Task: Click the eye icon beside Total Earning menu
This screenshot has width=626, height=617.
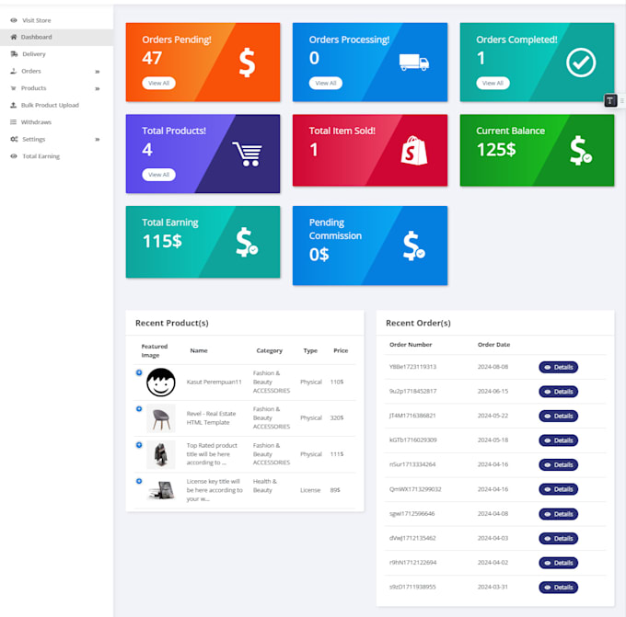Action: [x=14, y=156]
